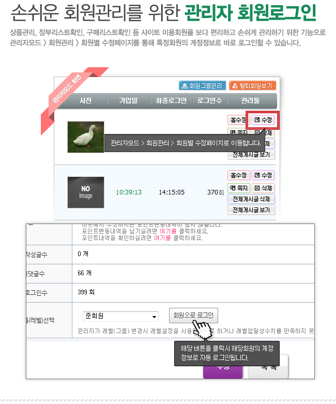Screen dimensions: 336x404
Task: Click 전체게시글 삭제 in second member row
Action: [x=251, y=199]
